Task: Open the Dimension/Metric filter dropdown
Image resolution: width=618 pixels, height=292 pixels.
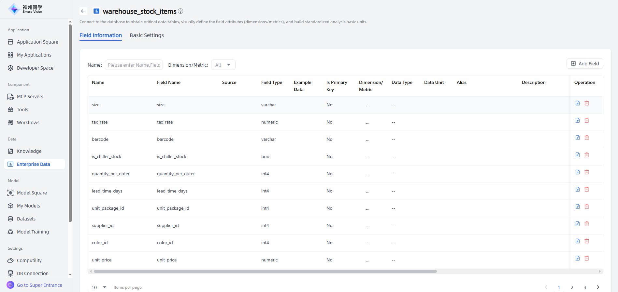Action: point(223,65)
